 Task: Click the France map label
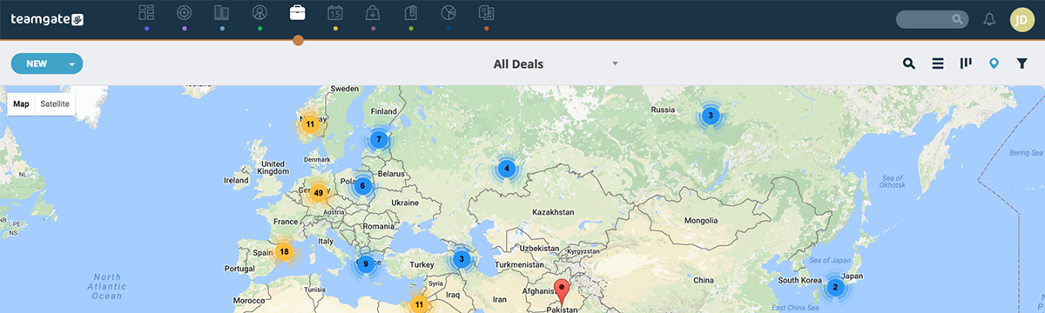click(286, 222)
